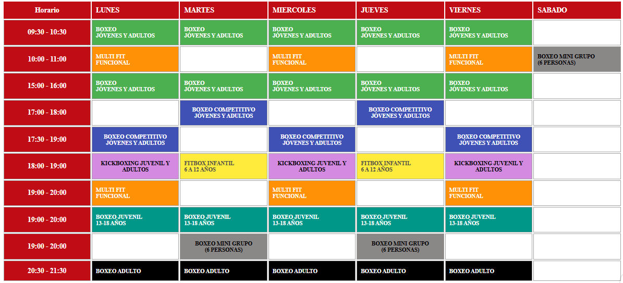Choose Thursday's Fitbox Infantil 6 a 12 años

[400, 166]
